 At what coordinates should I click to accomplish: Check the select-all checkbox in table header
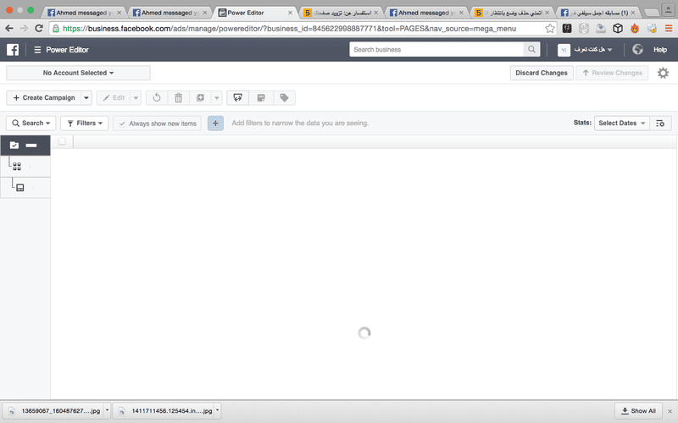62,141
